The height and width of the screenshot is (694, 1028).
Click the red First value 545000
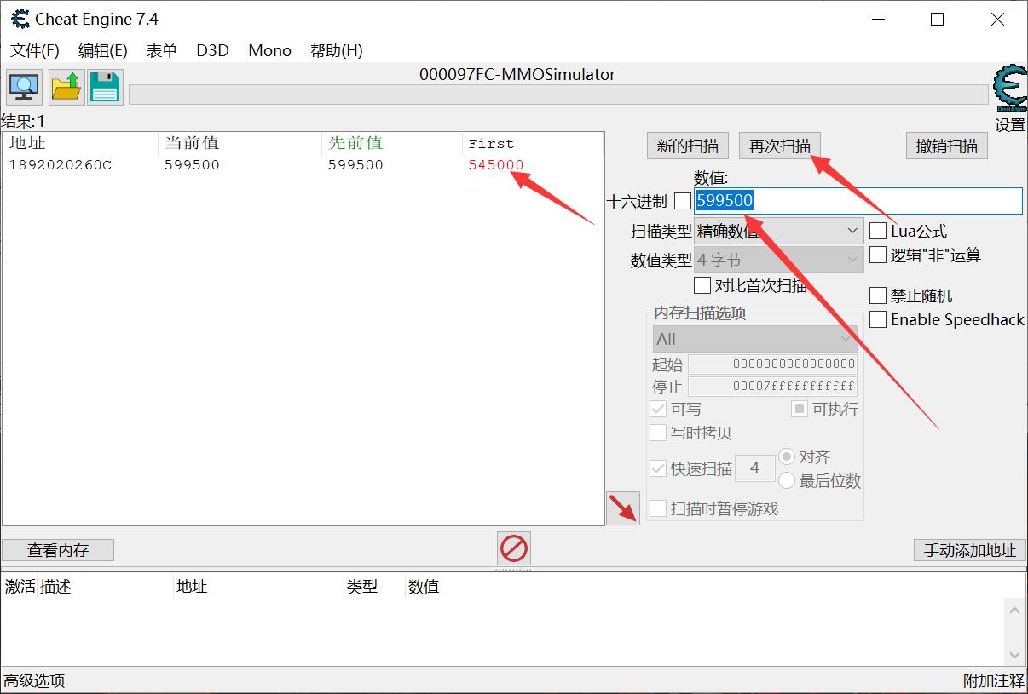tap(496, 165)
